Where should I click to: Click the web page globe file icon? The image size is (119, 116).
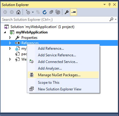coord(17,49)
